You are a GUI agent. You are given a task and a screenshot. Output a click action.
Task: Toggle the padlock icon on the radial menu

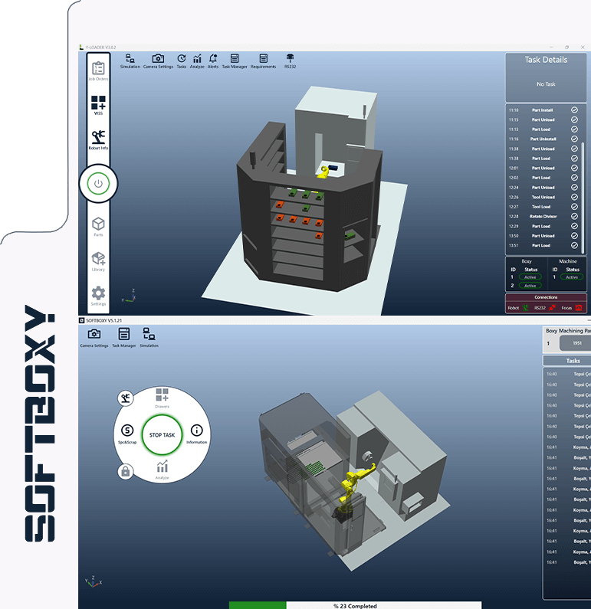pyautogui.click(x=125, y=471)
